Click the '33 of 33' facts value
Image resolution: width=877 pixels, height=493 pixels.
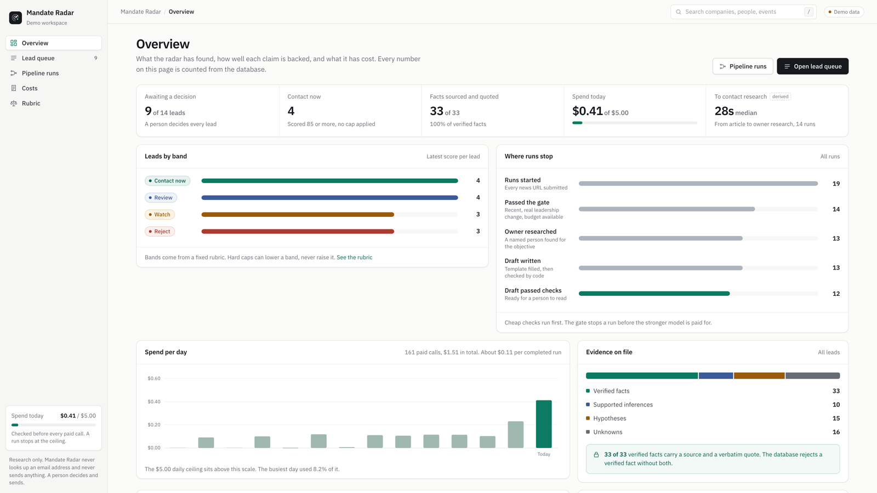click(445, 111)
